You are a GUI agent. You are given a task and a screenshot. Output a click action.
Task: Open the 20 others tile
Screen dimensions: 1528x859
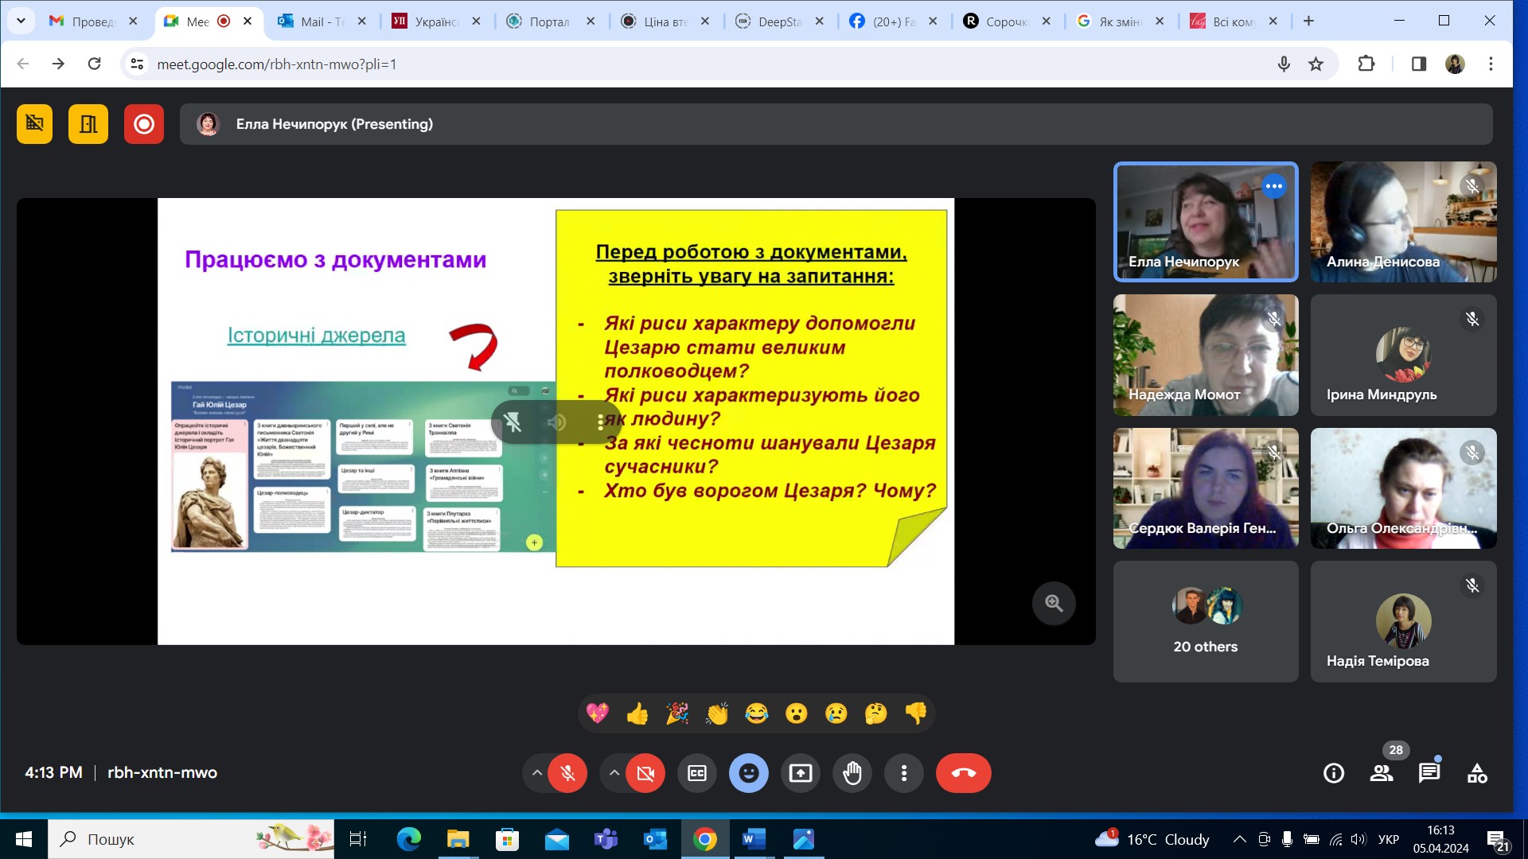click(x=1206, y=622)
